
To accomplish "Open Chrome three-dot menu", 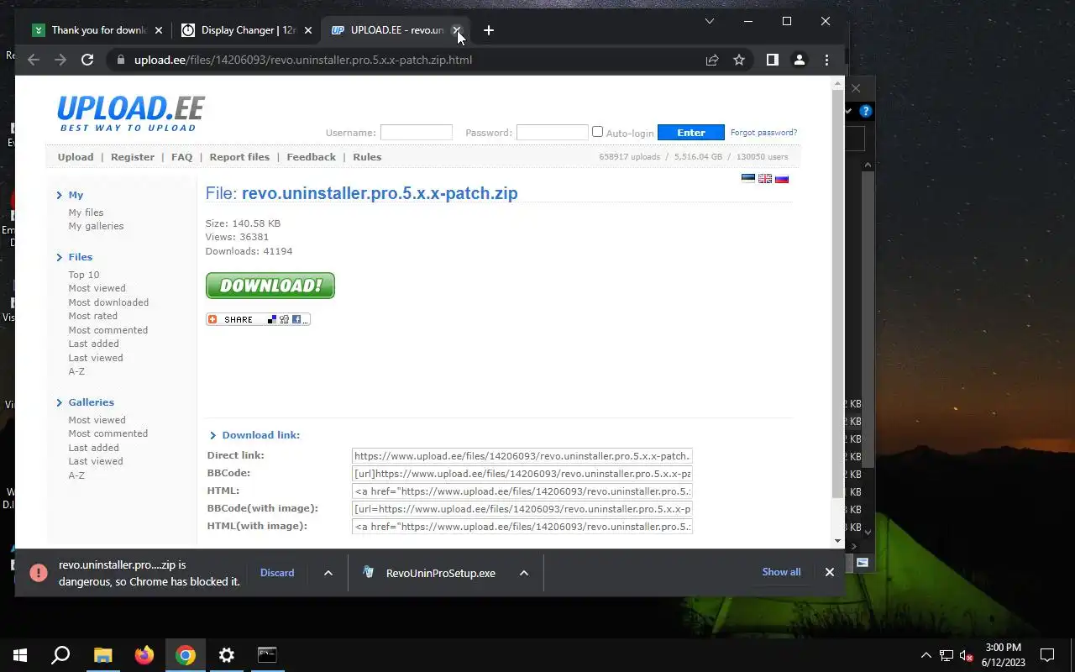I will pyautogui.click(x=827, y=60).
